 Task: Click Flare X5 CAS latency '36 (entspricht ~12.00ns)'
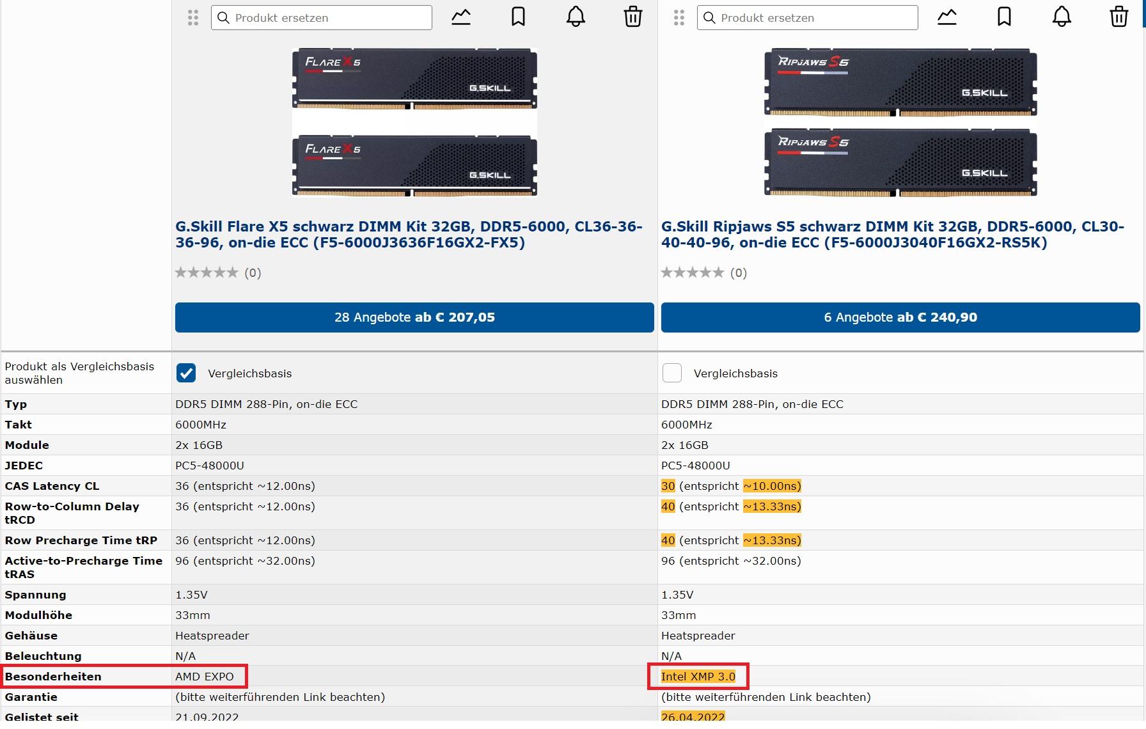[x=246, y=486]
